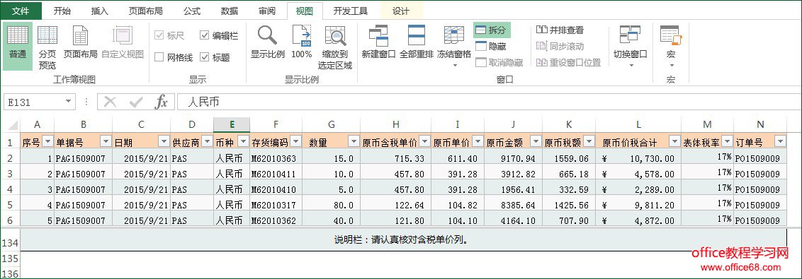Click the fx insert function icon

[161, 102]
